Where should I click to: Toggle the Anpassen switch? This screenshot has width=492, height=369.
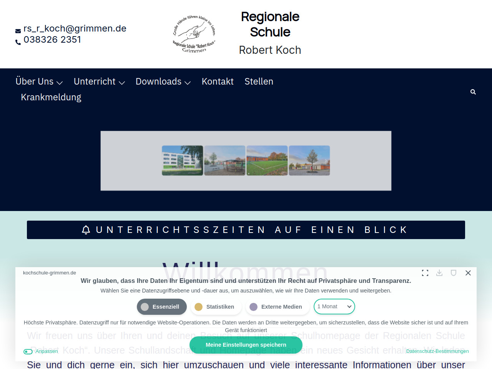click(x=28, y=351)
